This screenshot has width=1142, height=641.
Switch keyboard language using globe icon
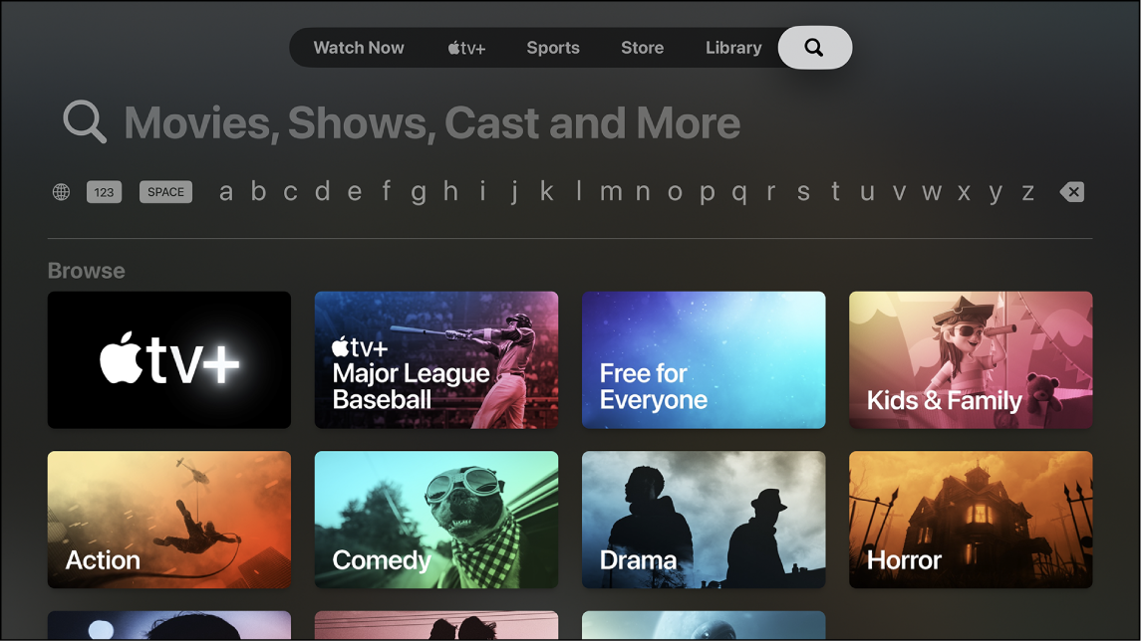[x=60, y=191]
